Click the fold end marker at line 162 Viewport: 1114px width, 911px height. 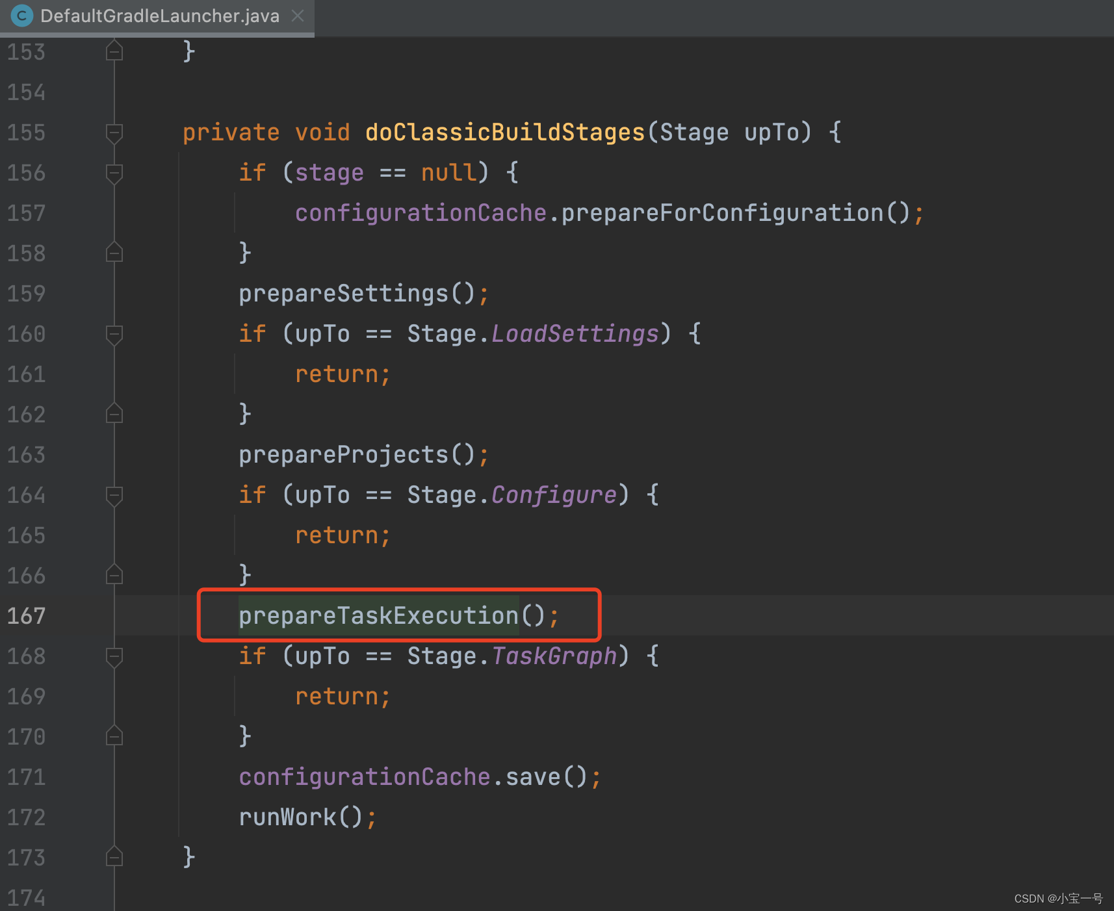pyautogui.click(x=114, y=413)
